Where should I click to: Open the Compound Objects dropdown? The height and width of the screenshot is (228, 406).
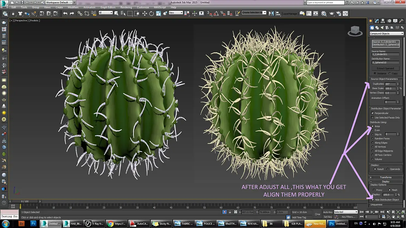pyautogui.click(x=386, y=34)
